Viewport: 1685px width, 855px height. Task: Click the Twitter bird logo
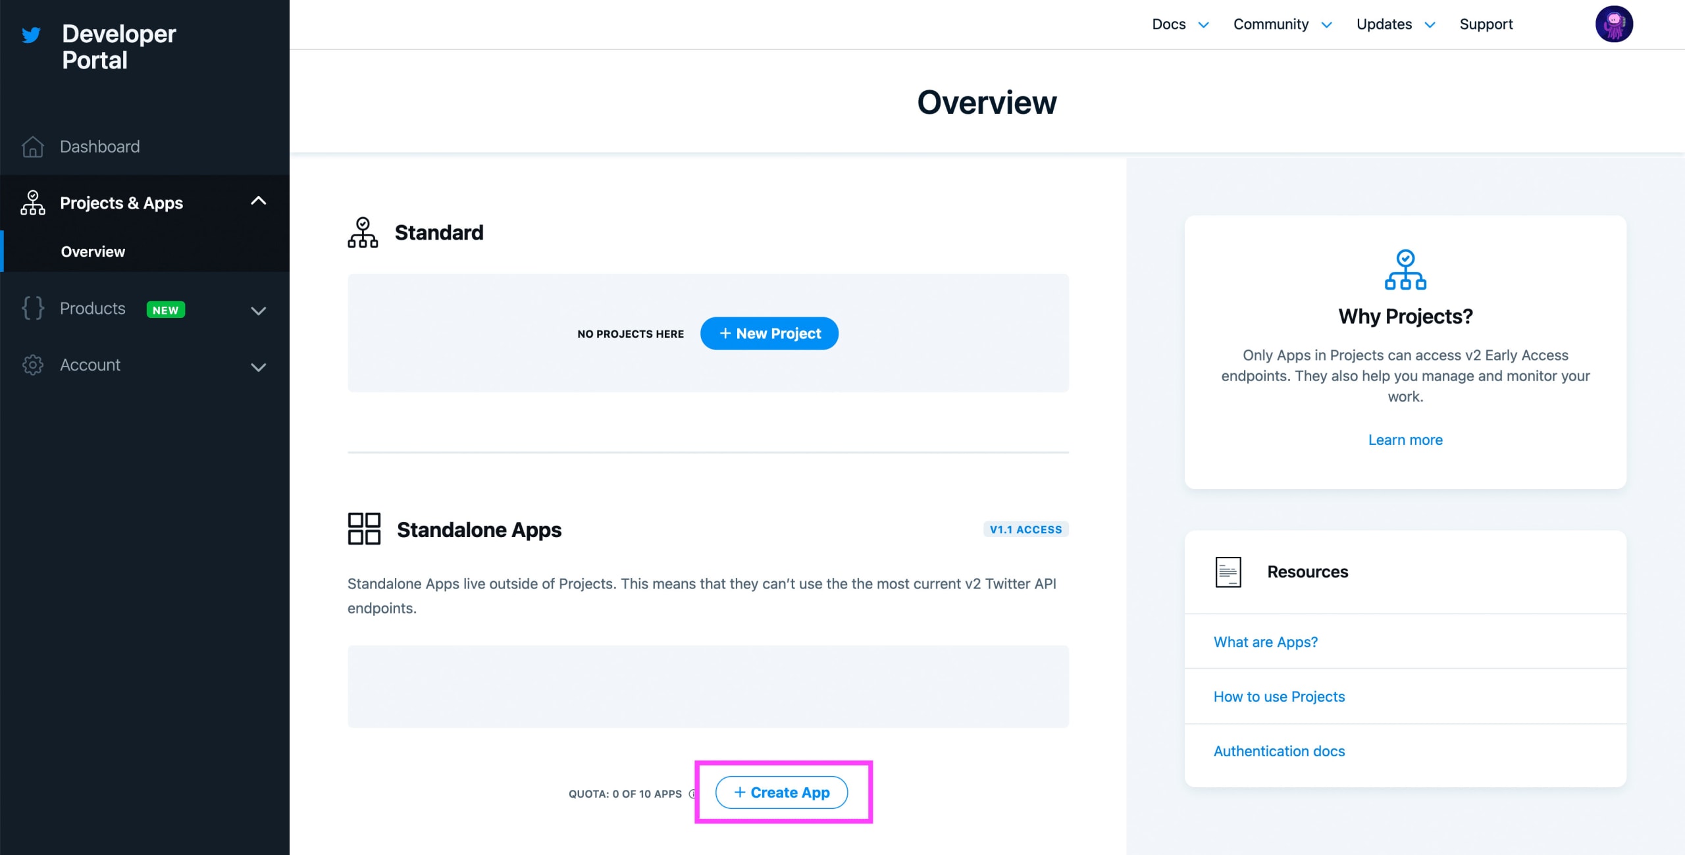click(31, 35)
